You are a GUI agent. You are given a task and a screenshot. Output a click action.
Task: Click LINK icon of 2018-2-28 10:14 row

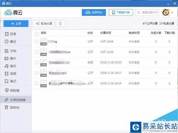[x=43, y=83]
